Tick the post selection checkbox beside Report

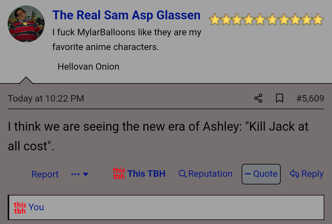pos(13,175)
